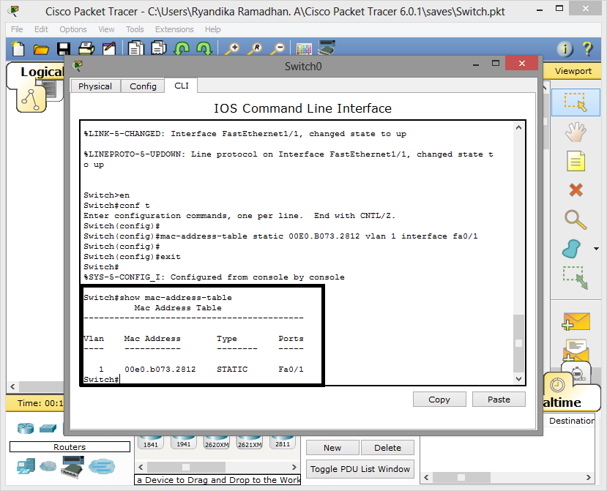Switch to the Physical tab in Switch0
This screenshot has width=607, height=491.
(x=95, y=86)
